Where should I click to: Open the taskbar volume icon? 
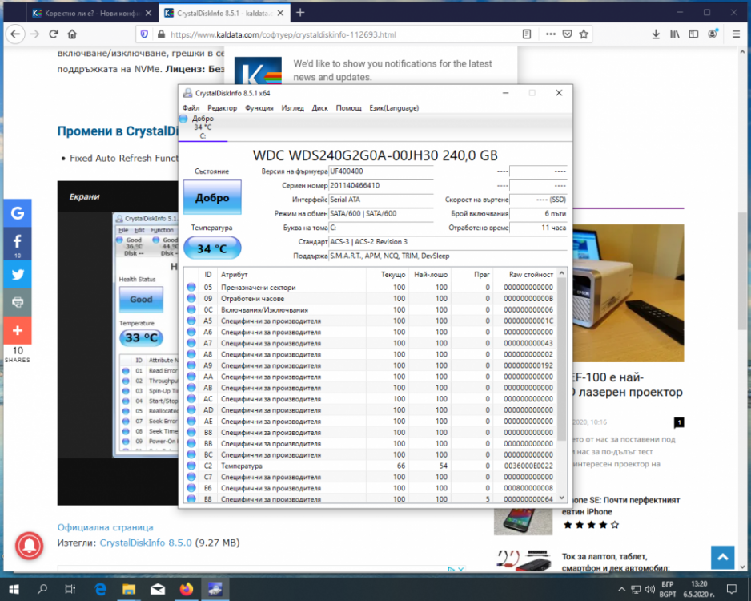(650, 590)
